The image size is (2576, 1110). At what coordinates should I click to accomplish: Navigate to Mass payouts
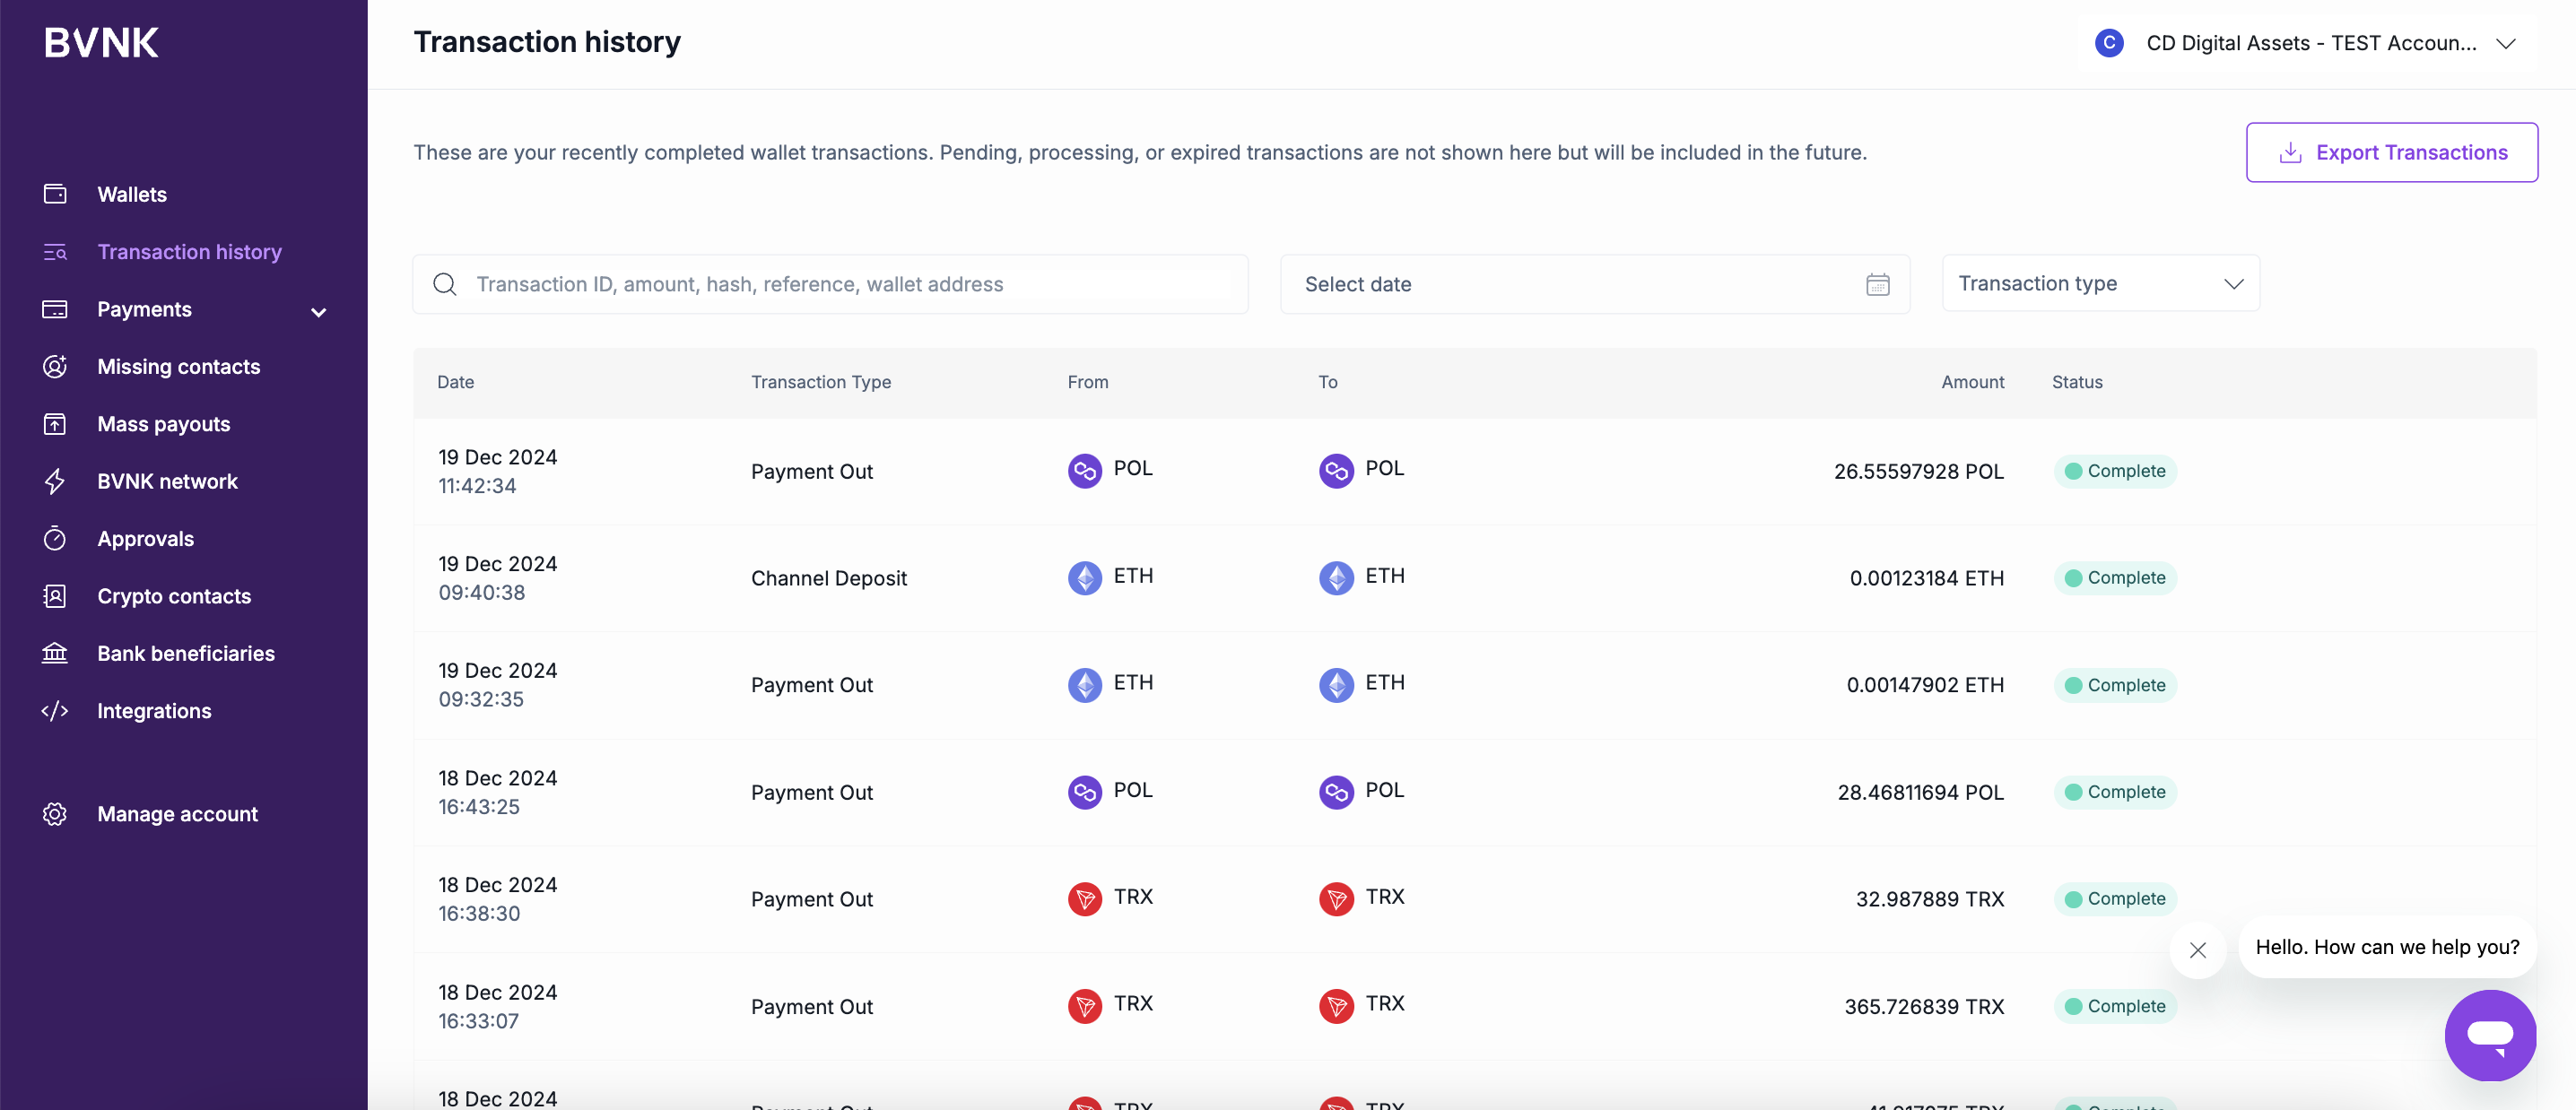tap(163, 424)
